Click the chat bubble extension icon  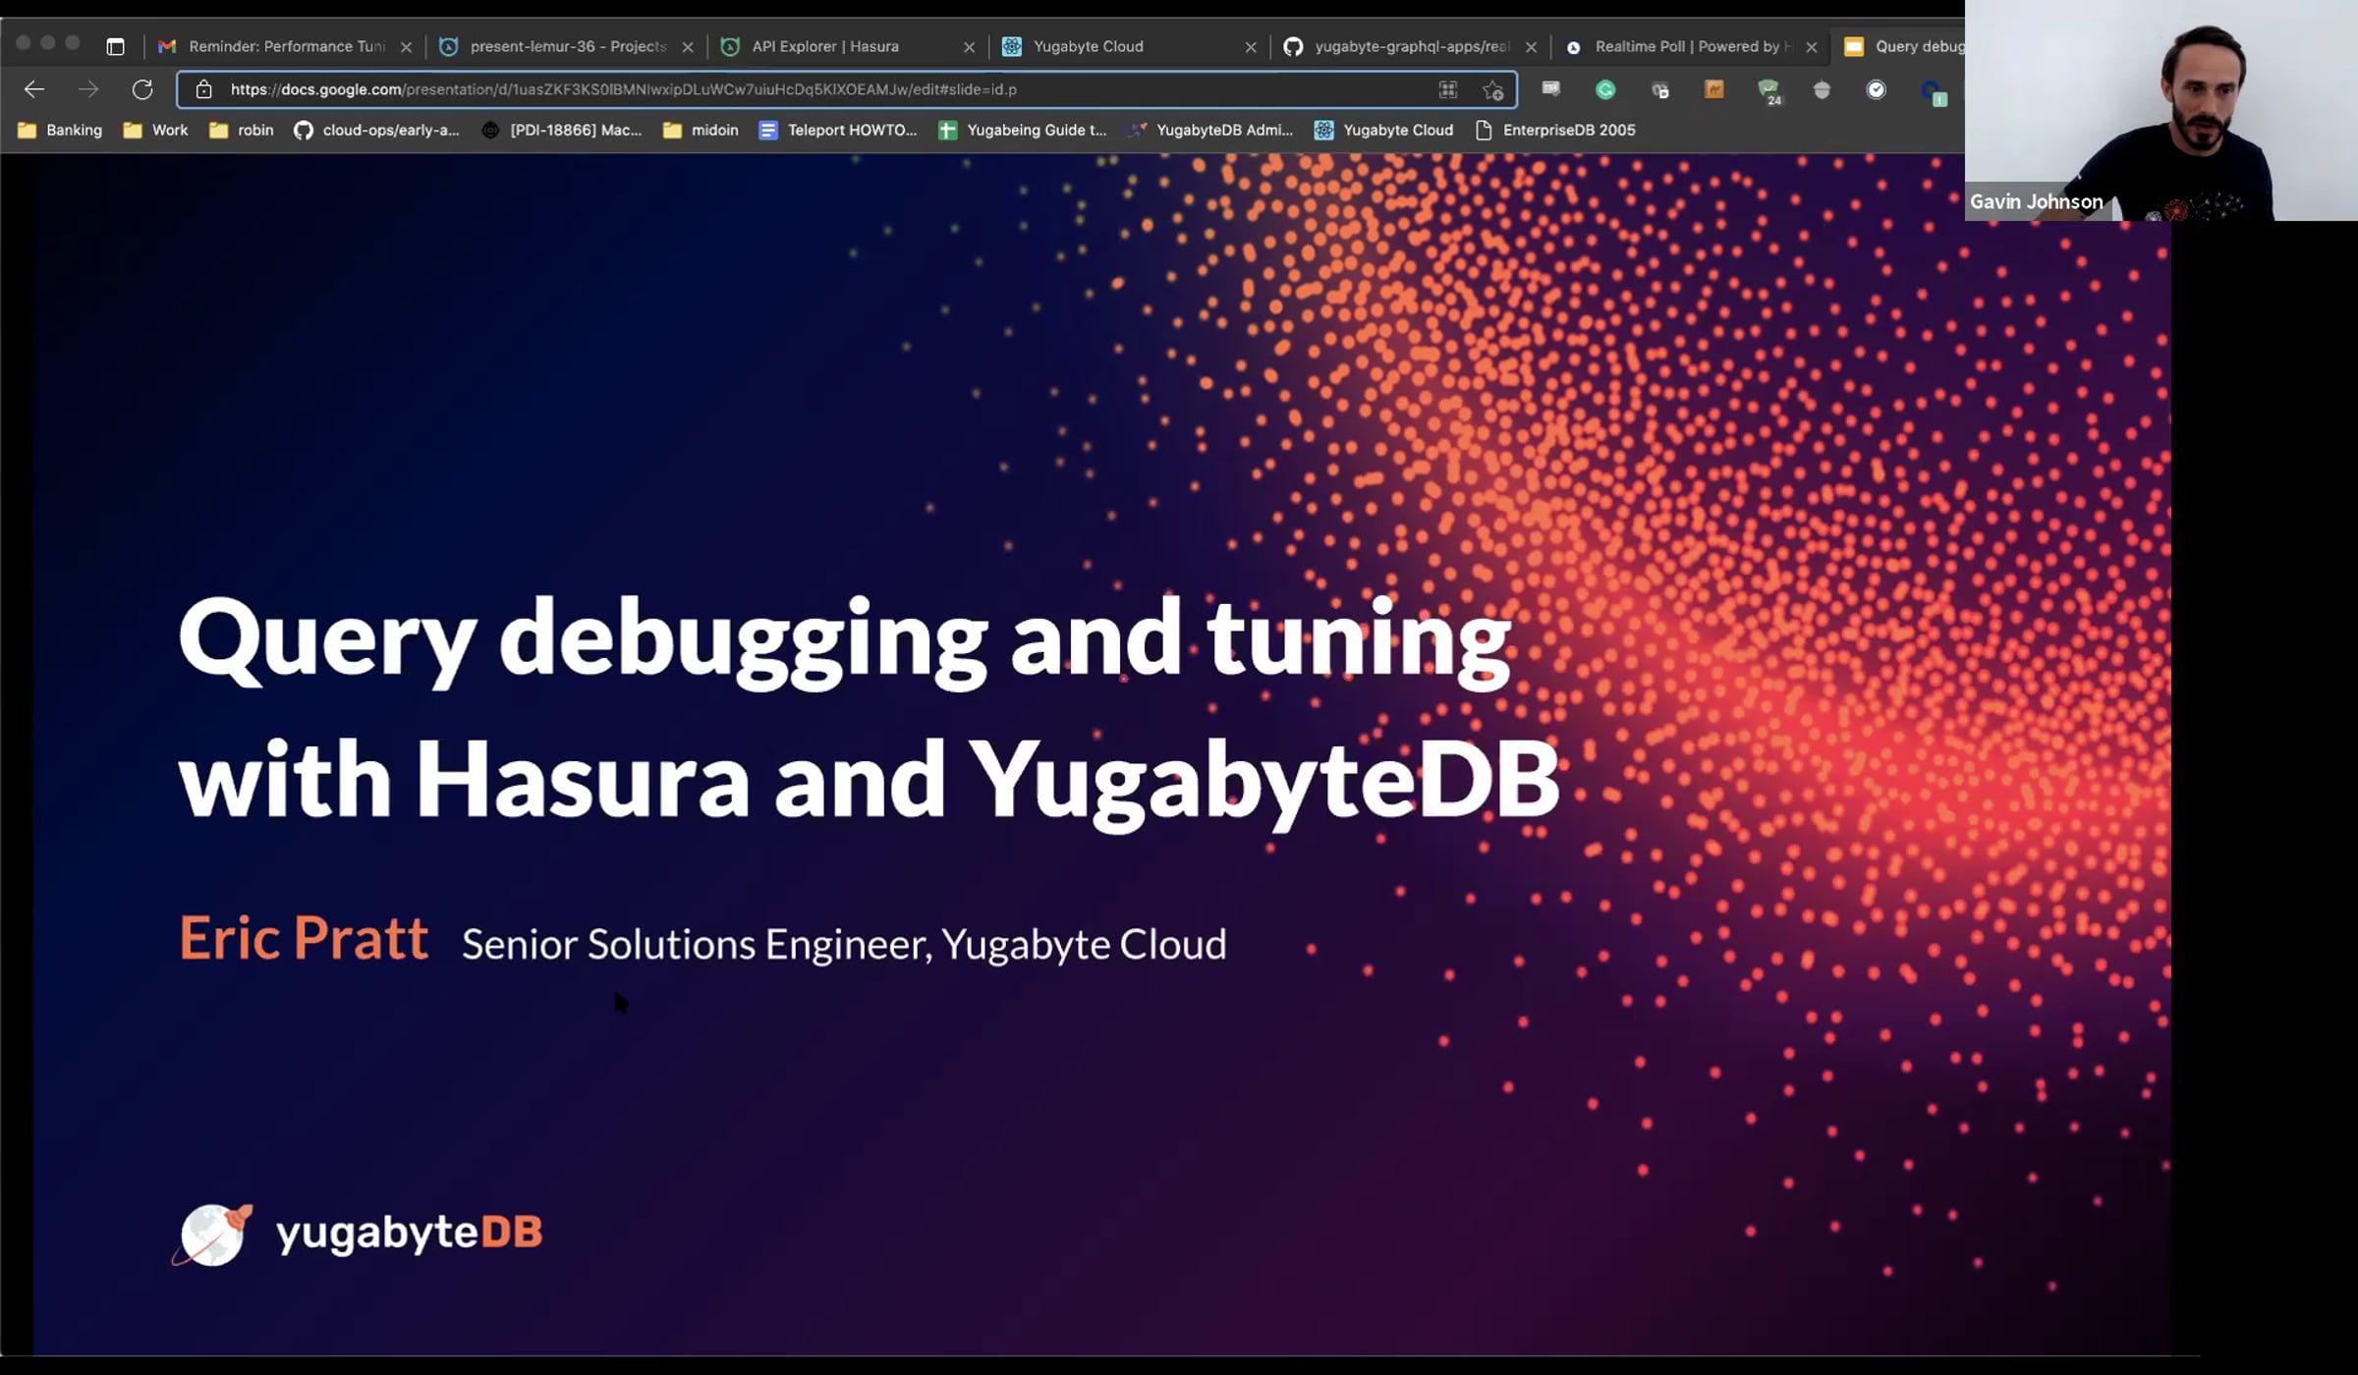[1551, 88]
